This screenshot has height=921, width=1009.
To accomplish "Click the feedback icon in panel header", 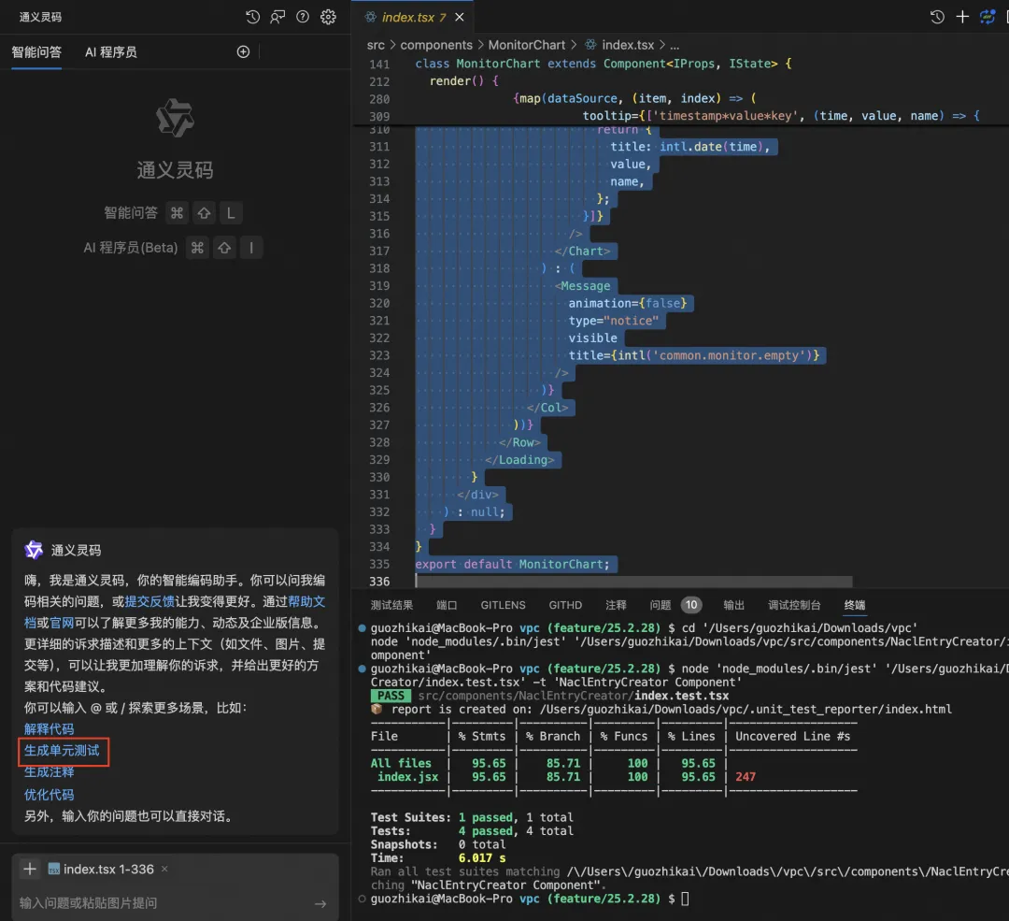I will (277, 17).
